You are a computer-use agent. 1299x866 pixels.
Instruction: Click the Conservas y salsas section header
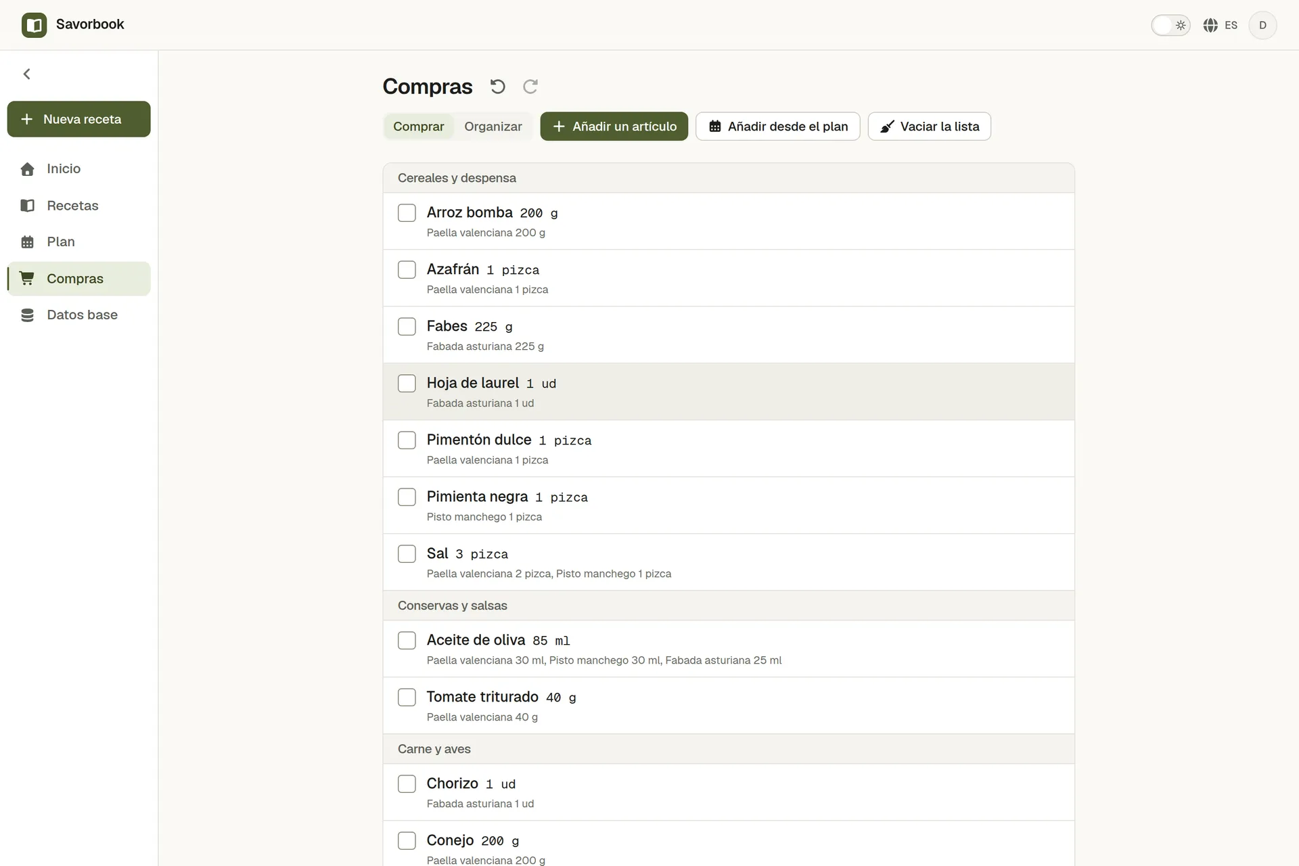(729, 606)
